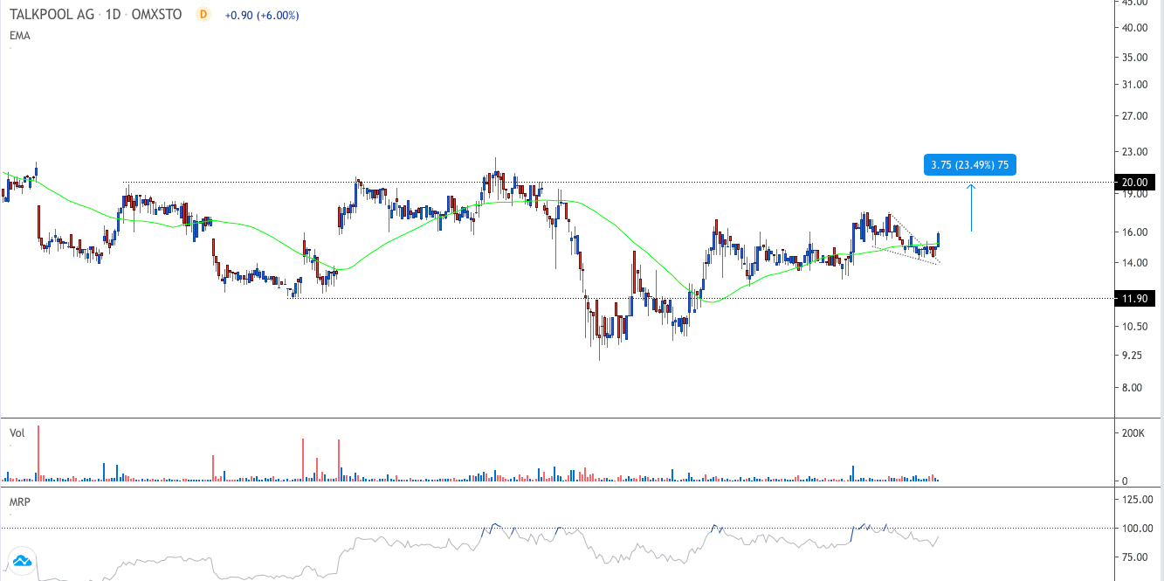Click the 14.00 price scale value
Viewport: 1164px width, 581px height.
click(x=1135, y=263)
